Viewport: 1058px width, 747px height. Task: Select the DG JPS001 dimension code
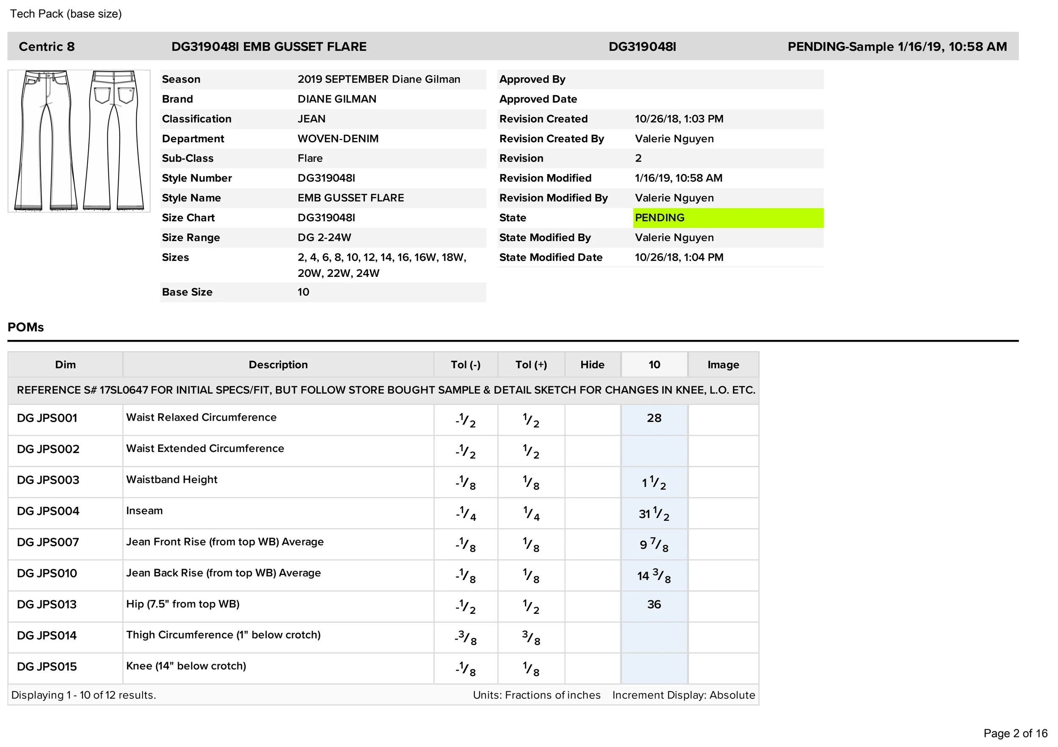pos(47,418)
